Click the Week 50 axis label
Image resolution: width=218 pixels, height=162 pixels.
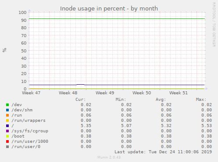click(142, 93)
